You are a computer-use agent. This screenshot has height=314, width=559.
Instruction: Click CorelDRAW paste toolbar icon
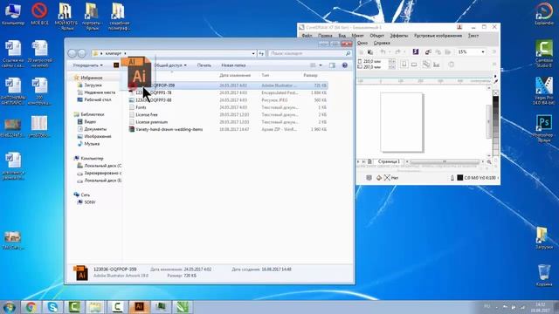pos(370,52)
